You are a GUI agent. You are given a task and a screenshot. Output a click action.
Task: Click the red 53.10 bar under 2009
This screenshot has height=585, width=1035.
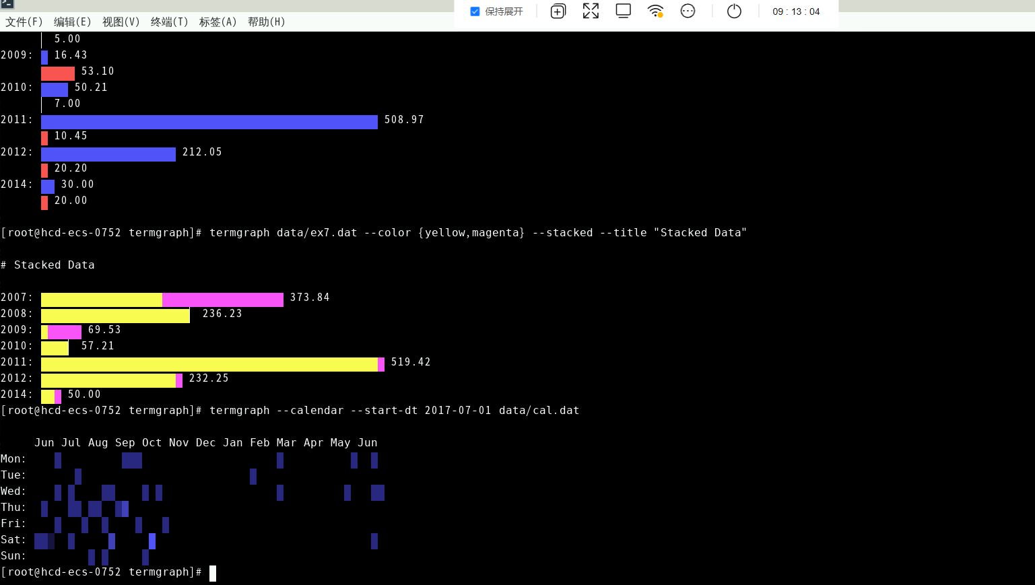(58, 73)
